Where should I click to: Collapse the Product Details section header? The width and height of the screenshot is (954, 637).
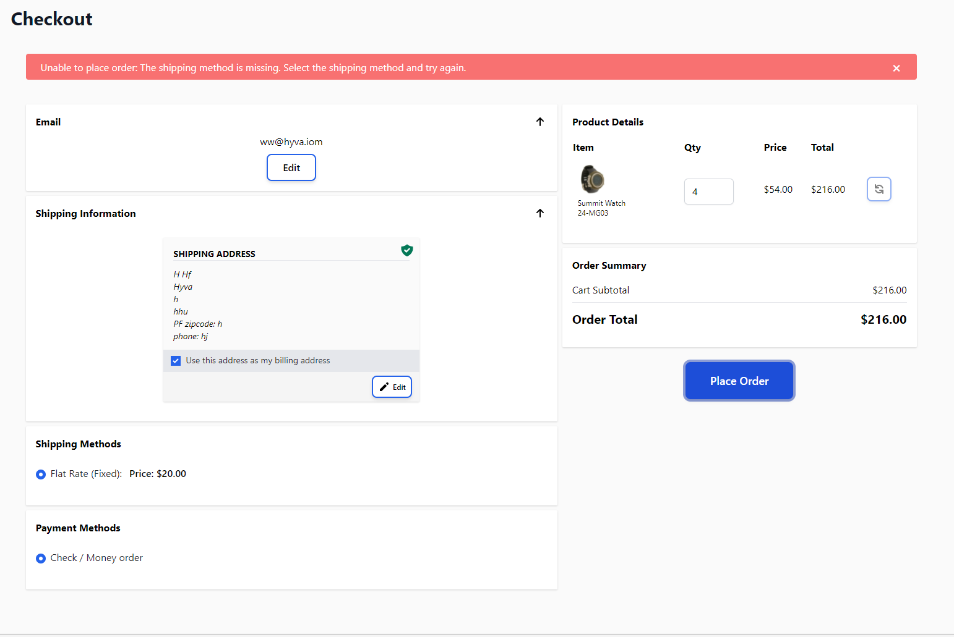click(x=608, y=122)
